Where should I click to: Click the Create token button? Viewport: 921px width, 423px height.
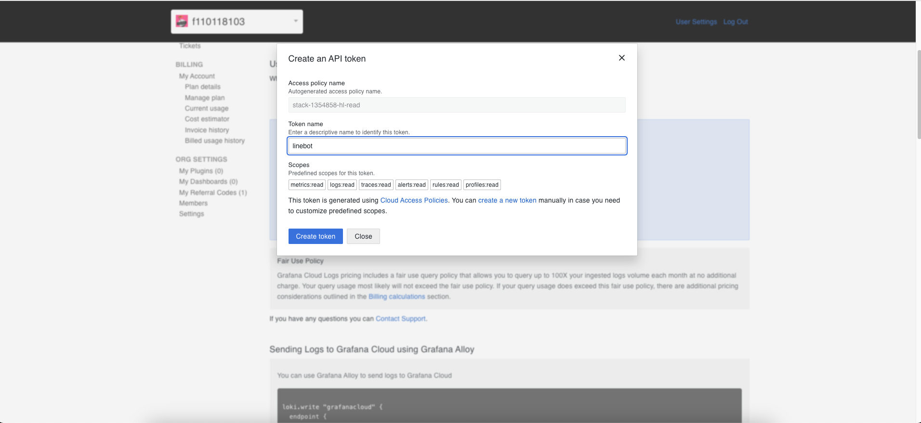(x=316, y=236)
